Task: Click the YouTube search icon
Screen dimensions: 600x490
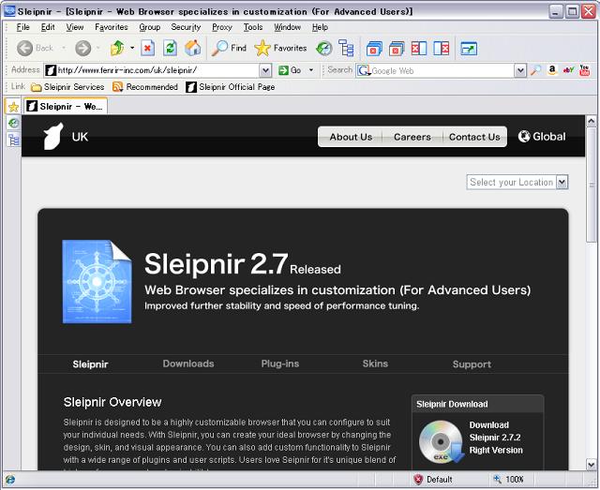Action: (x=584, y=70)
